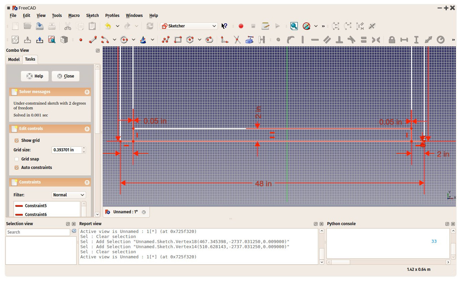Click the External Geometry tool icon

(249, 40)
